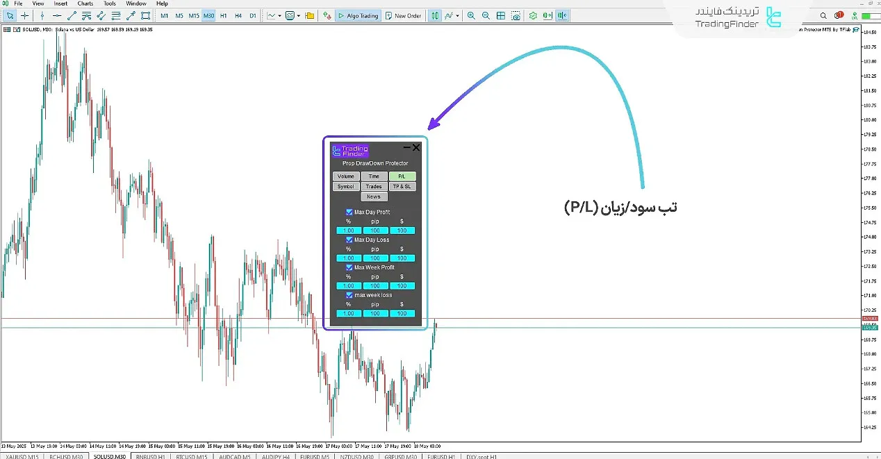Switch to the TP & SL tab
The image size is (881, 459).
pos(402,187)
